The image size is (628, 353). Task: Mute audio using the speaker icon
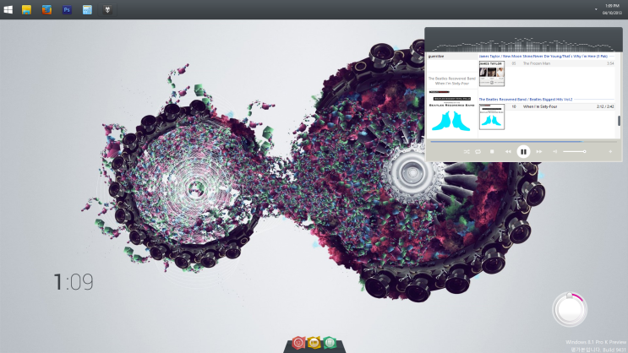tap(555, 151)
